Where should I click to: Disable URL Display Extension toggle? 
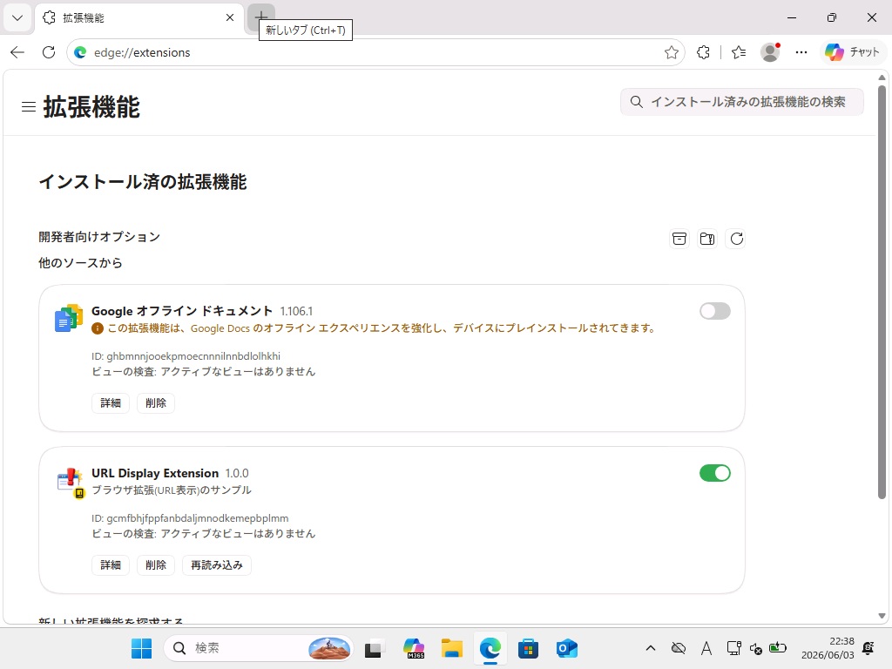tap(715, 473)
